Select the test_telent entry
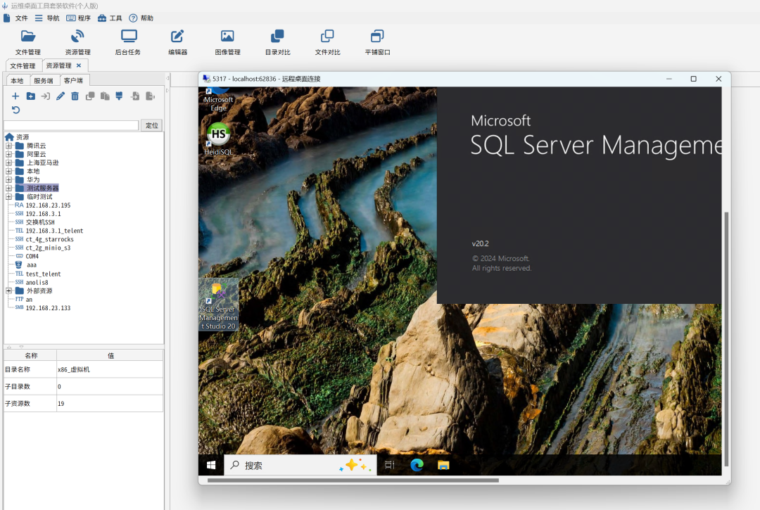This screenshot has width=760, height=510. coord(38,274)
